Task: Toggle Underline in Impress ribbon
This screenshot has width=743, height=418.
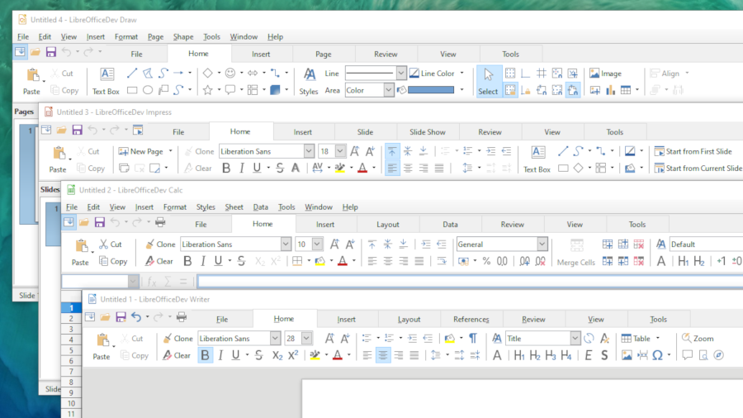Action: coord(257,168)
